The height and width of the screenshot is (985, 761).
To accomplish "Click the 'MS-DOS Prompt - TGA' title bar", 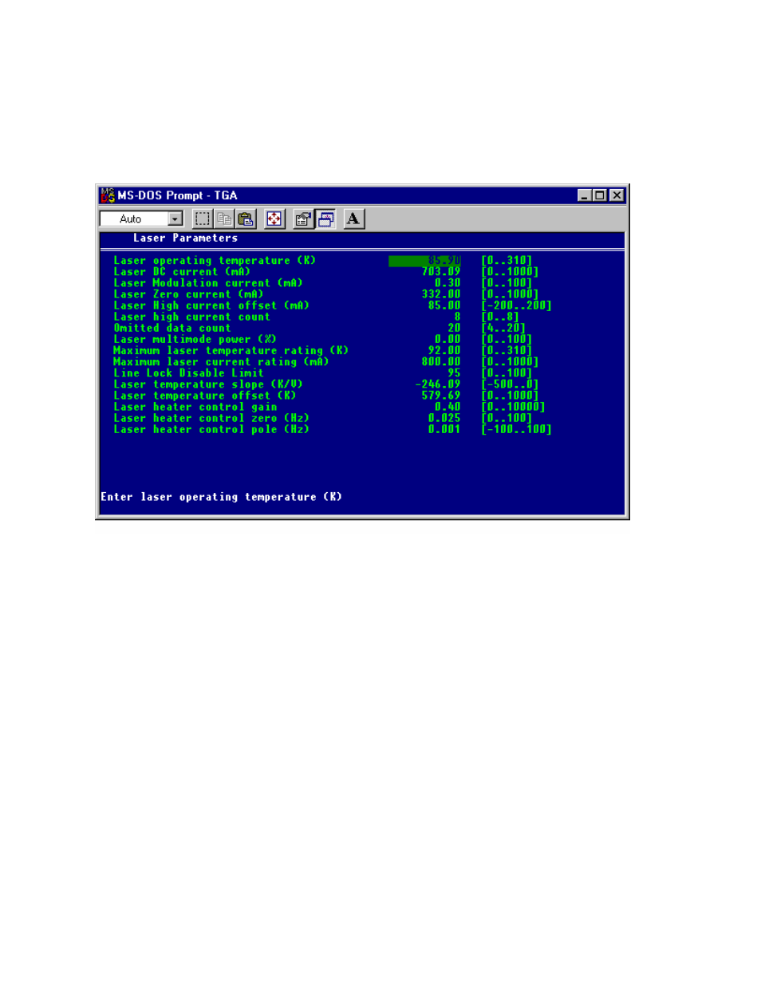I will (362, 195).
